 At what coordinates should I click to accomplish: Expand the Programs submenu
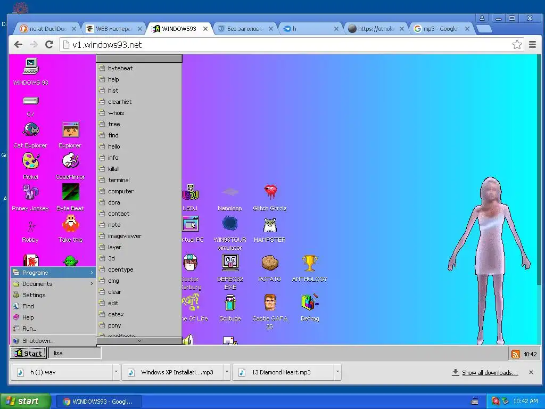(x=53, y=273)
